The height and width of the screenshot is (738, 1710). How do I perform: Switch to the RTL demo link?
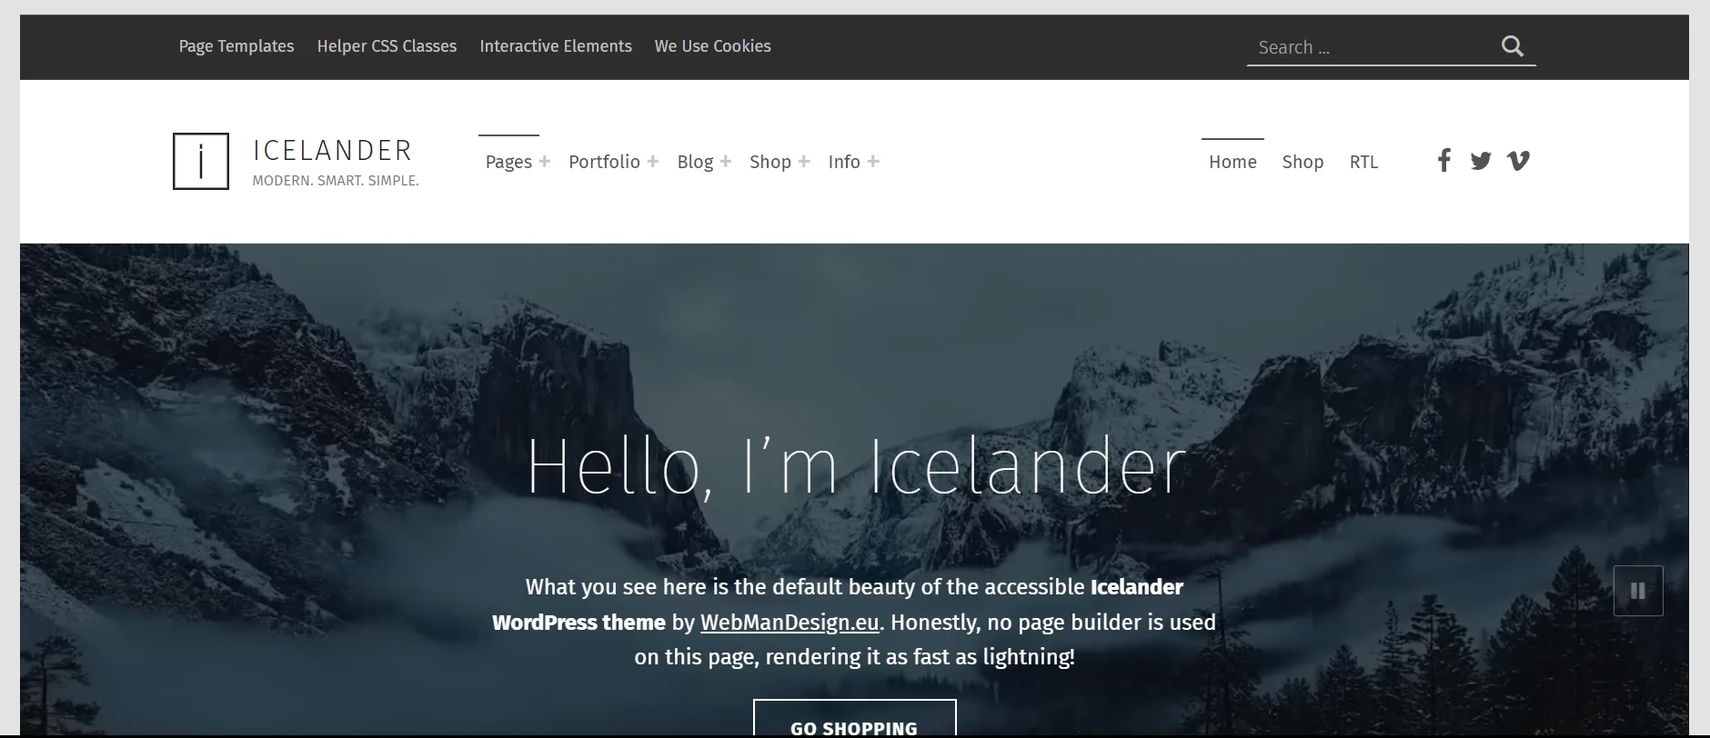(x=1363, y=162)
